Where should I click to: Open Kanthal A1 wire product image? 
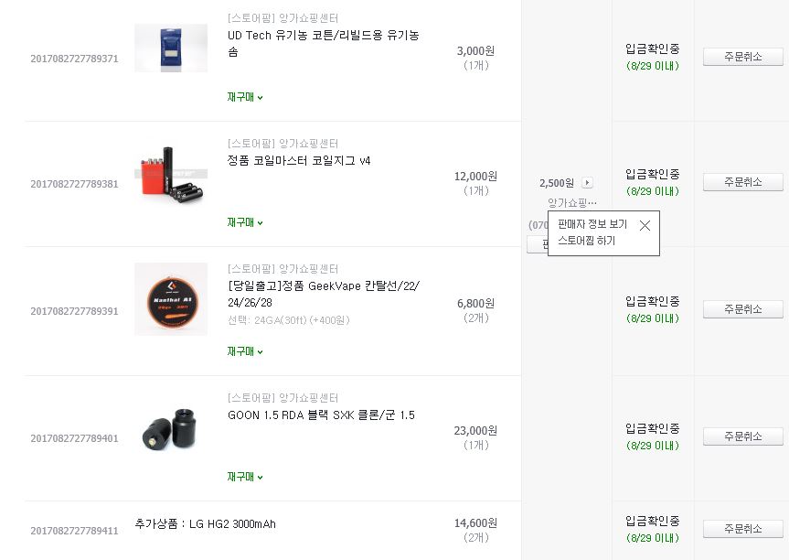coord(171,299)
